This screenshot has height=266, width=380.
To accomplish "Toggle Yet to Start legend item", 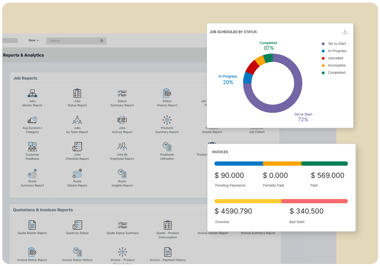I will click(x=337, y=44).
